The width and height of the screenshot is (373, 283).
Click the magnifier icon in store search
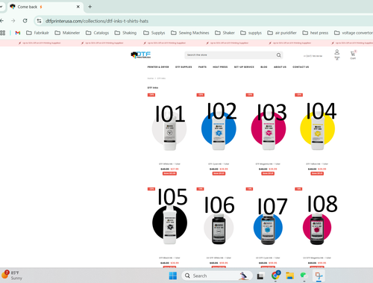tap(279, 55)
